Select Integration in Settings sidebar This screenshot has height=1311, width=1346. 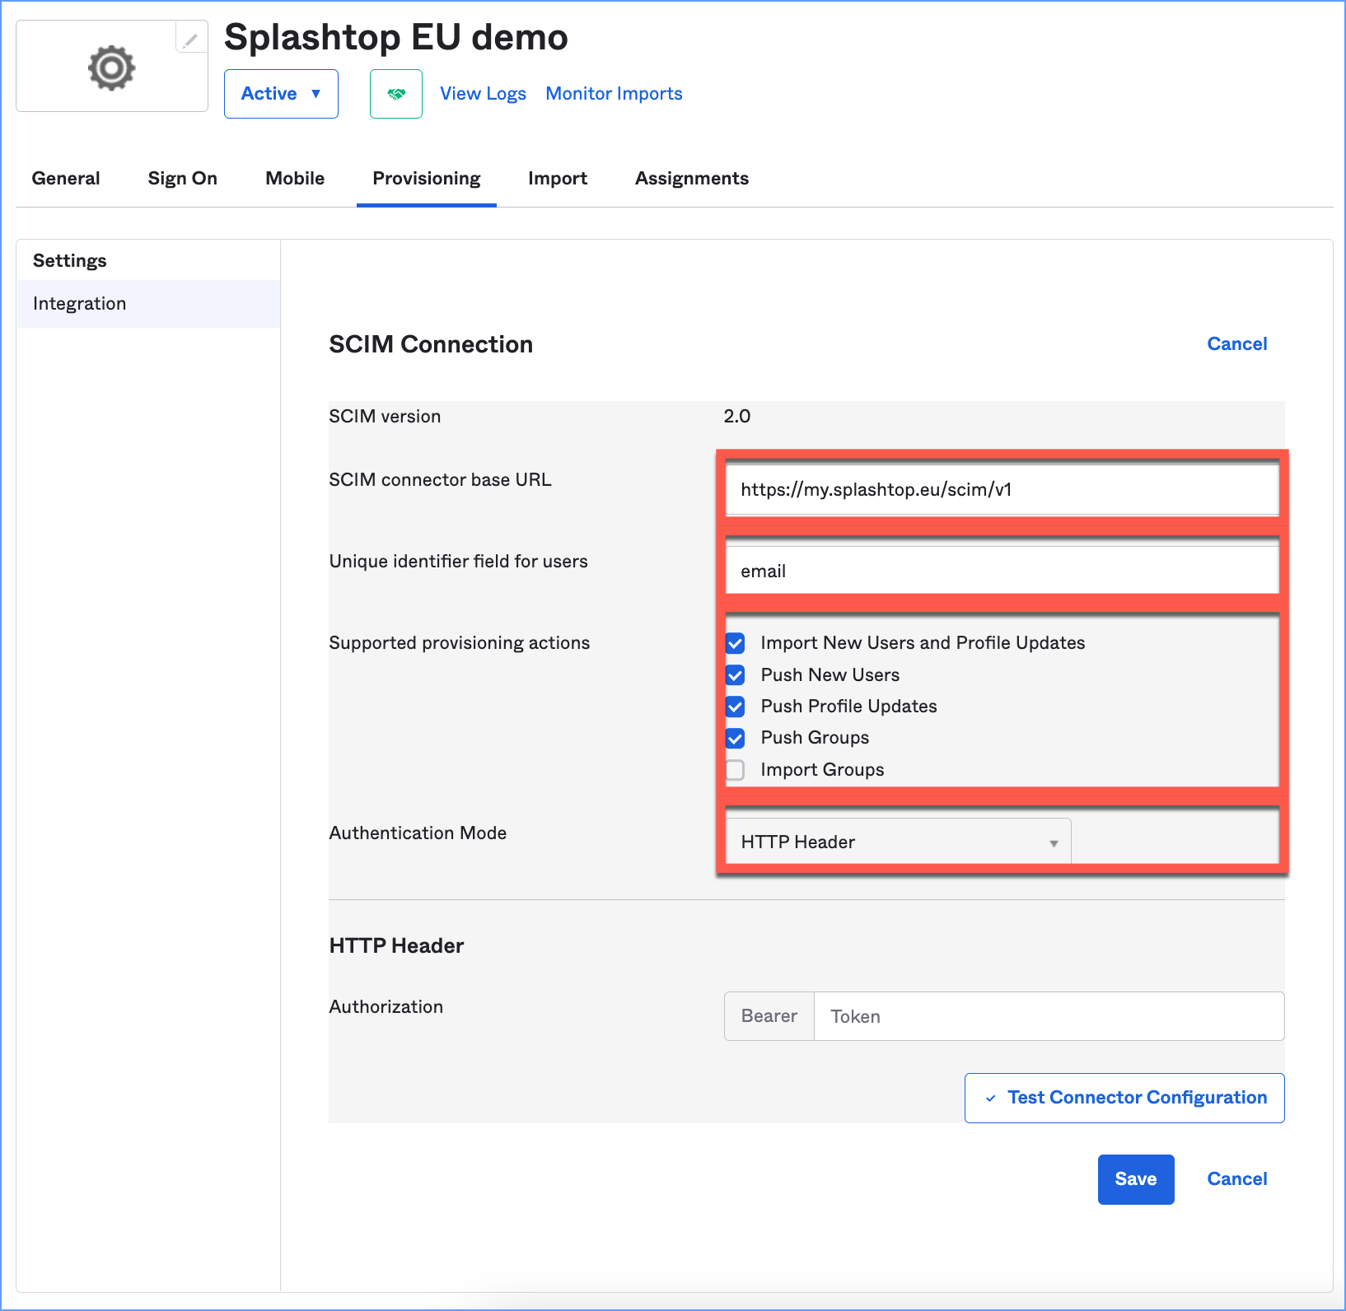148,304
